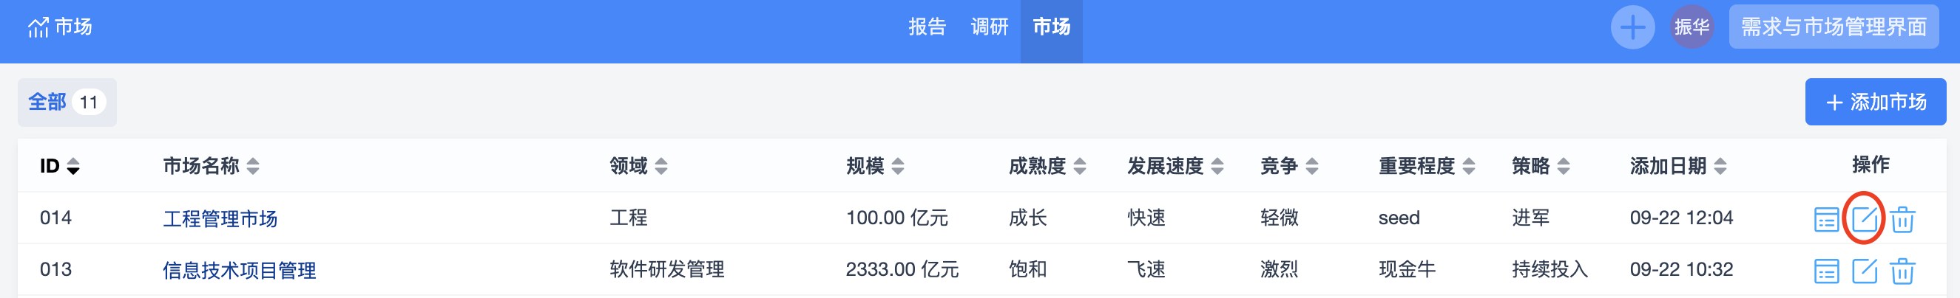Image resolution: width=1960 pixels, height=298 pixels.
Task: Open detail view icon for market 014
Action: click(x=1826, y=219)
